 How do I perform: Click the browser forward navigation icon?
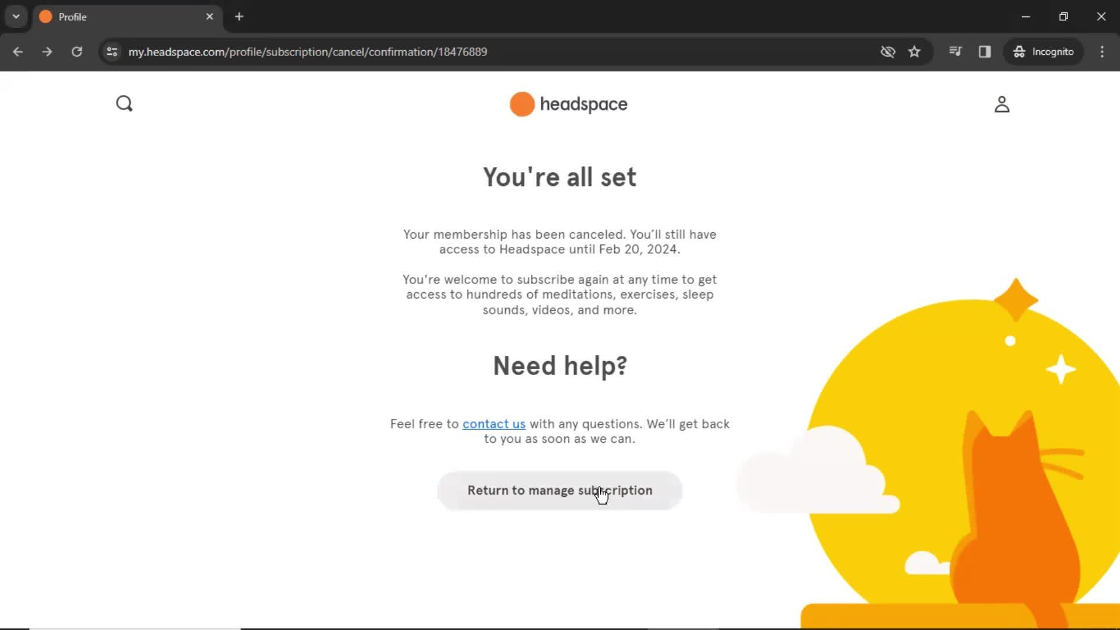click(x=47, y=51)
